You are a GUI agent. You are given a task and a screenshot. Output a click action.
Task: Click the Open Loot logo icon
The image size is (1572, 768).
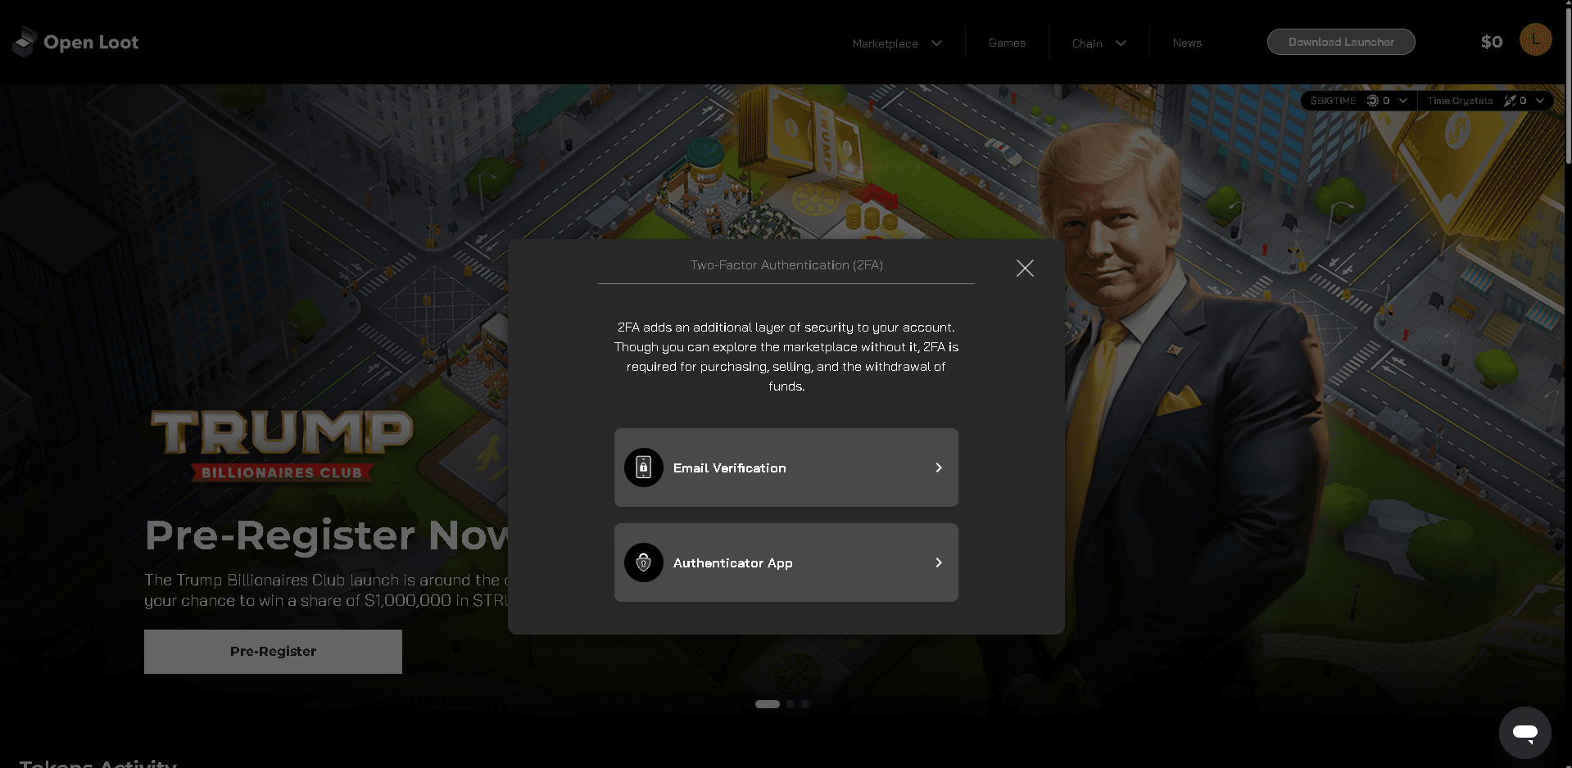pyautogui.click(x=25, y=42)
